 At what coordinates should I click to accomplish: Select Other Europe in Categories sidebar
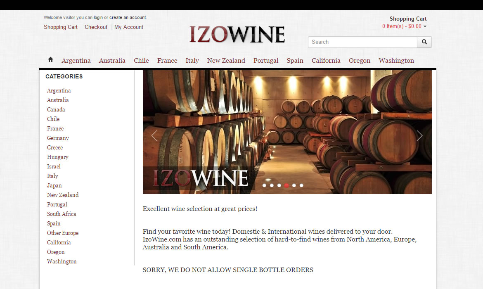tap(62, 233)
